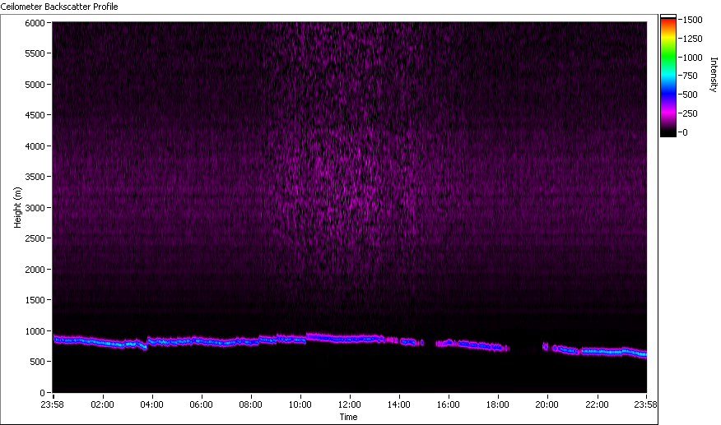Image resolution: width=721 pixels, height=425 pixels.
Task: Click the blue section of intensity colorbar
Action: tap(668, 95)
